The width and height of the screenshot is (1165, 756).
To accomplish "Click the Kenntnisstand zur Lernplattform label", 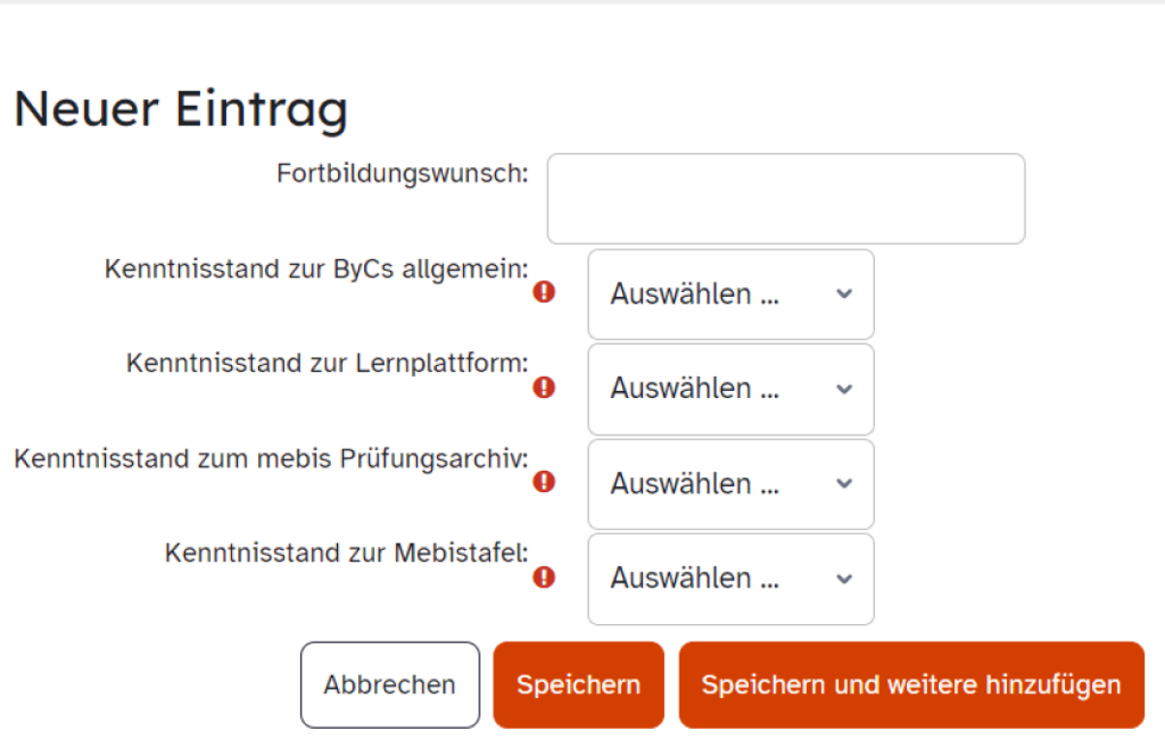I will (x=327, y=363).
